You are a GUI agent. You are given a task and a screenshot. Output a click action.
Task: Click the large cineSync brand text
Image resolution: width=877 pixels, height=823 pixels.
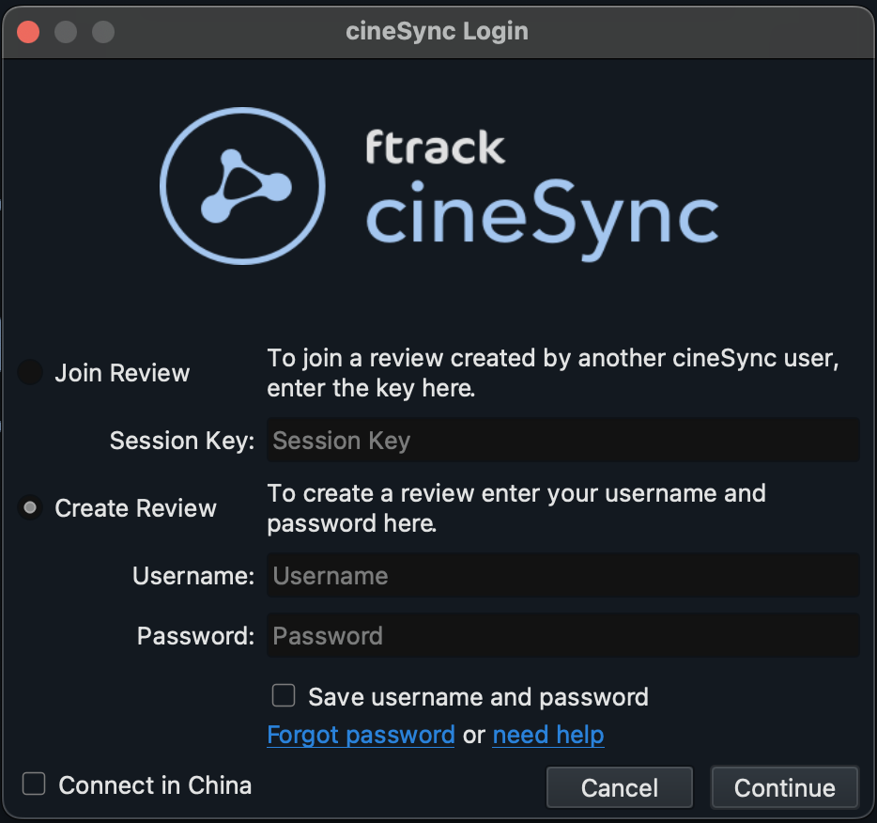pyautogui.click(x=542, y=219)
